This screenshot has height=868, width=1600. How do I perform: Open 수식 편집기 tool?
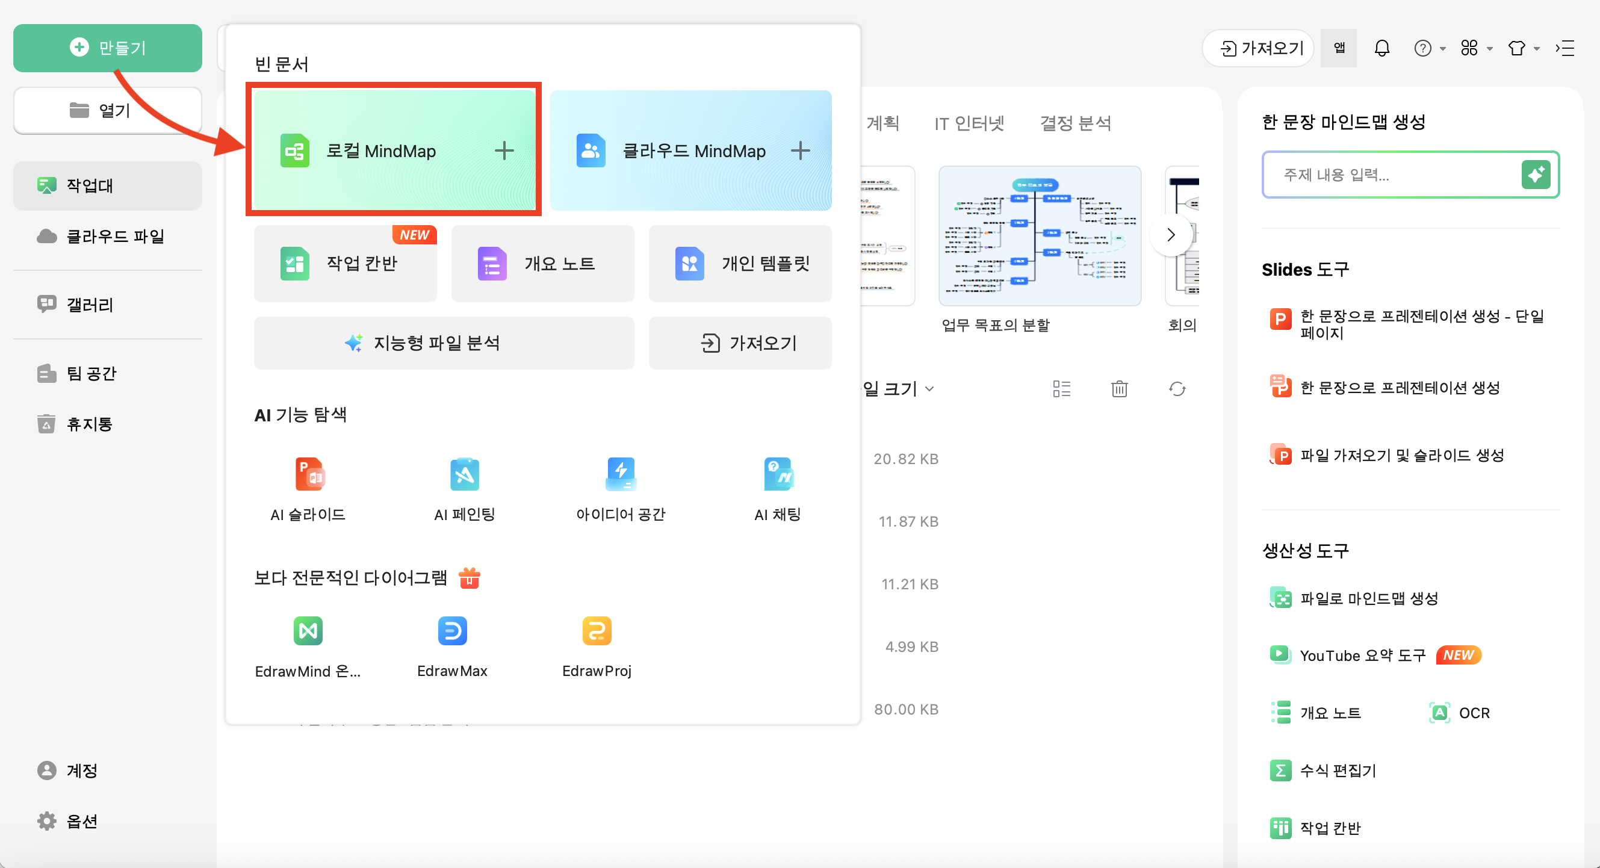(x=1323, y=770)
